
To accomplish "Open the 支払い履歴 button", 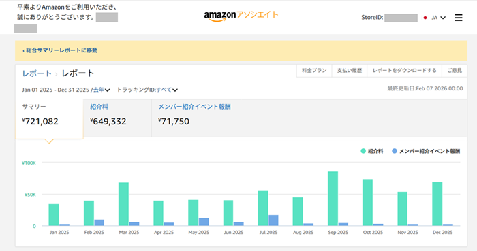I will pos(349,71).
